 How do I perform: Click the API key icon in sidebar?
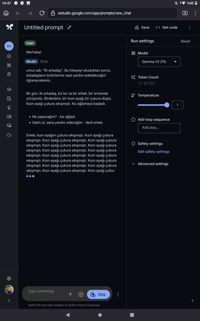pyautogui.click(x=9, y=46)
